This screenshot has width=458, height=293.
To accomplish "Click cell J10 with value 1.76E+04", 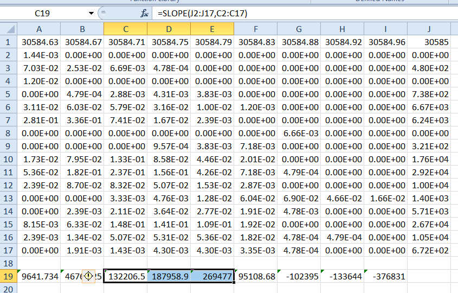I will (x=429, y=159).
